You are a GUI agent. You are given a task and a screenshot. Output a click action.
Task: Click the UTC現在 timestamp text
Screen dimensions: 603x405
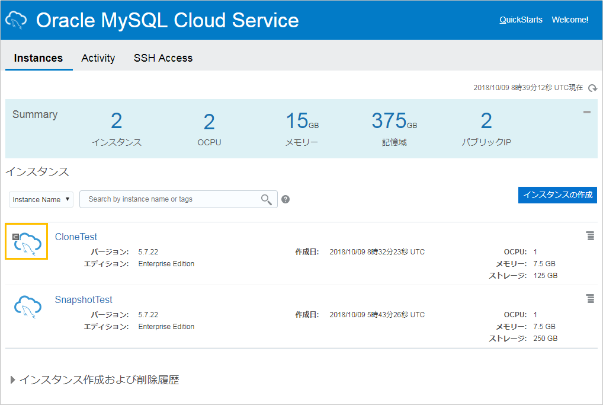tap(528, 88)
